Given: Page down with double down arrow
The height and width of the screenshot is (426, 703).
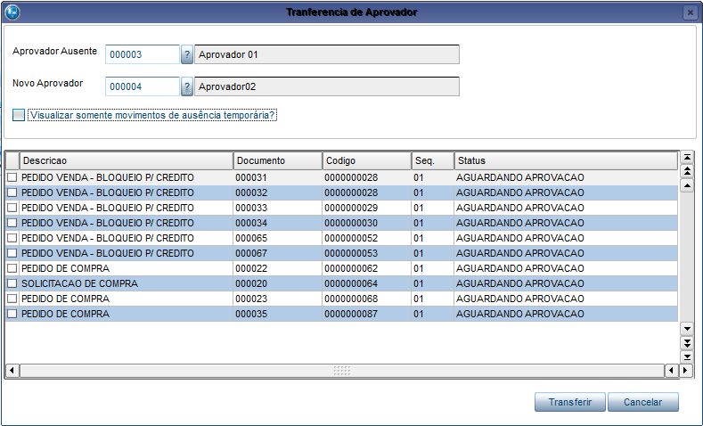Looking at the screenshot, I should click(686, 342).
